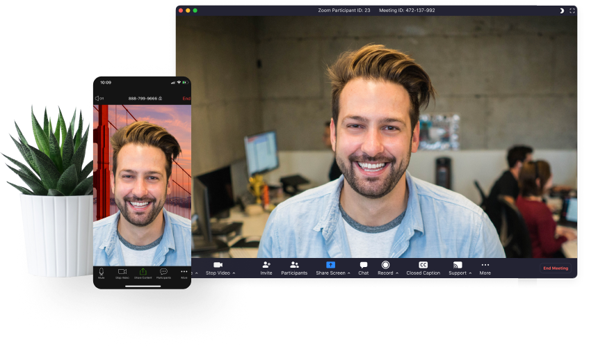This screenshot has height=347, width=589.
Task: Tap green Share Content on phone
Action: (143, 273)
